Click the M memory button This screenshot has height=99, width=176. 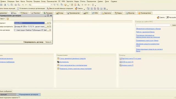82,5
